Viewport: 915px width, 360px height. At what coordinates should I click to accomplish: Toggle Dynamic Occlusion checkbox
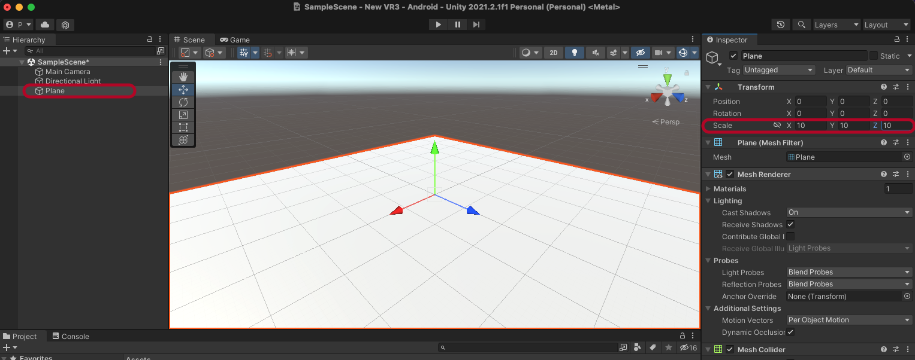tap(790, 332)
